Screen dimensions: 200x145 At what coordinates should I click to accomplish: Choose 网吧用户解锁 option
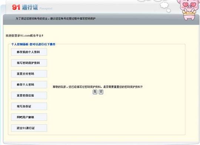[29, 117]
